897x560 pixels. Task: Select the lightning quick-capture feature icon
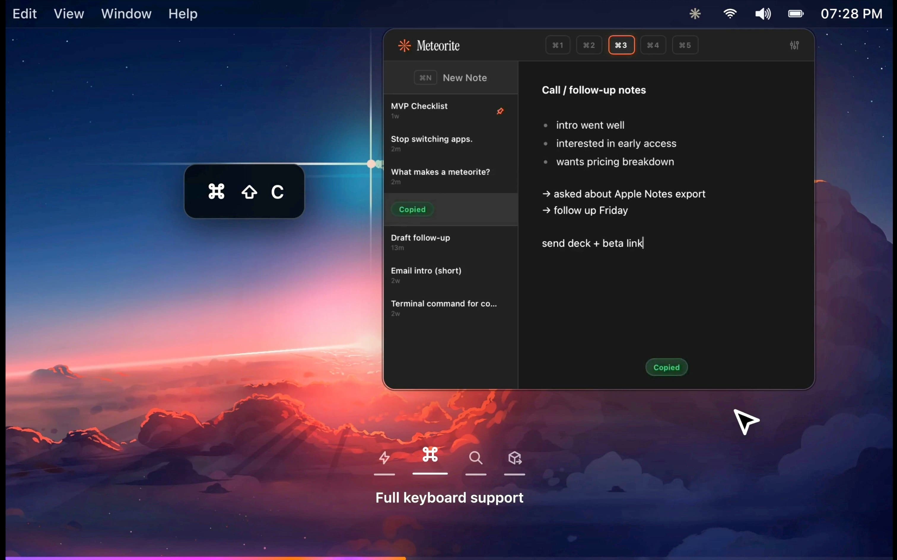384,458
